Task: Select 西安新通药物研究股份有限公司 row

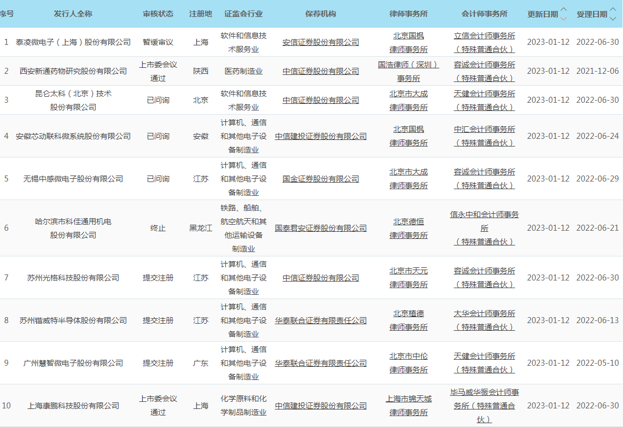Action: tap(73, 71)
